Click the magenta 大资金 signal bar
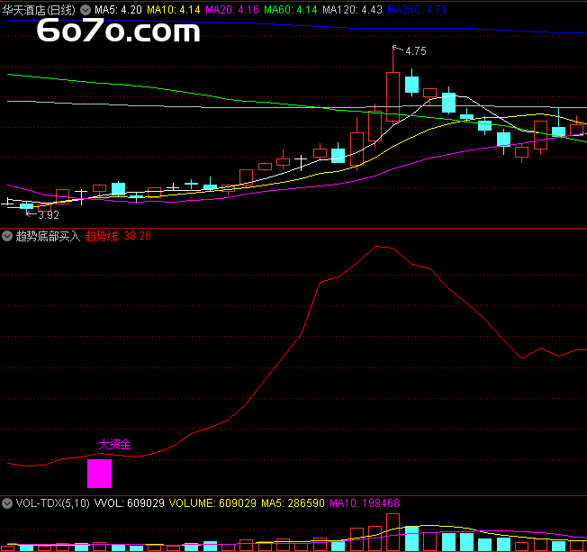This screenshot has height=552, width=587. [x=99, y=474]
